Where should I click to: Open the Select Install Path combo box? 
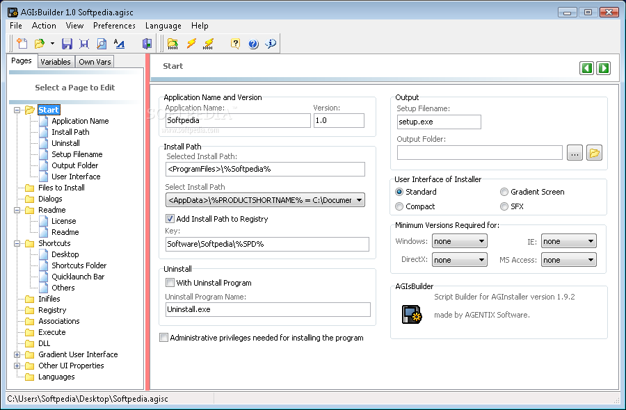pyautogui.click(x=265, y=200)
